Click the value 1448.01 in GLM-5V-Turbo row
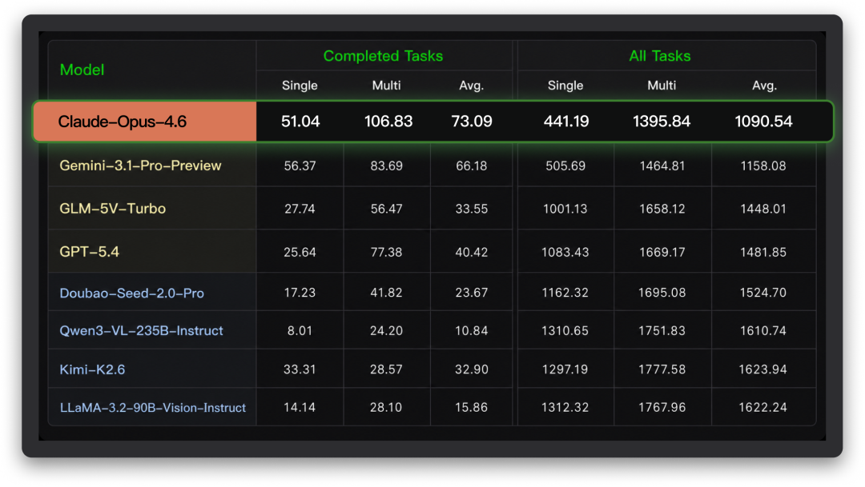 click(x=763, y=209)
